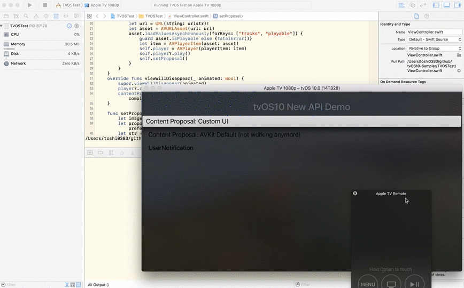
Task: Select the Quick Help inspector icon
Action: tap(427, 16)
